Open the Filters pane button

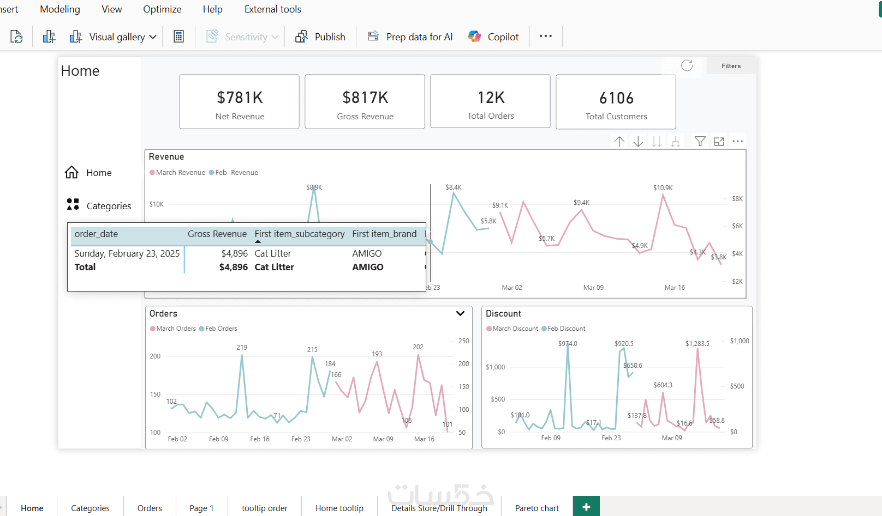(731, 66)
